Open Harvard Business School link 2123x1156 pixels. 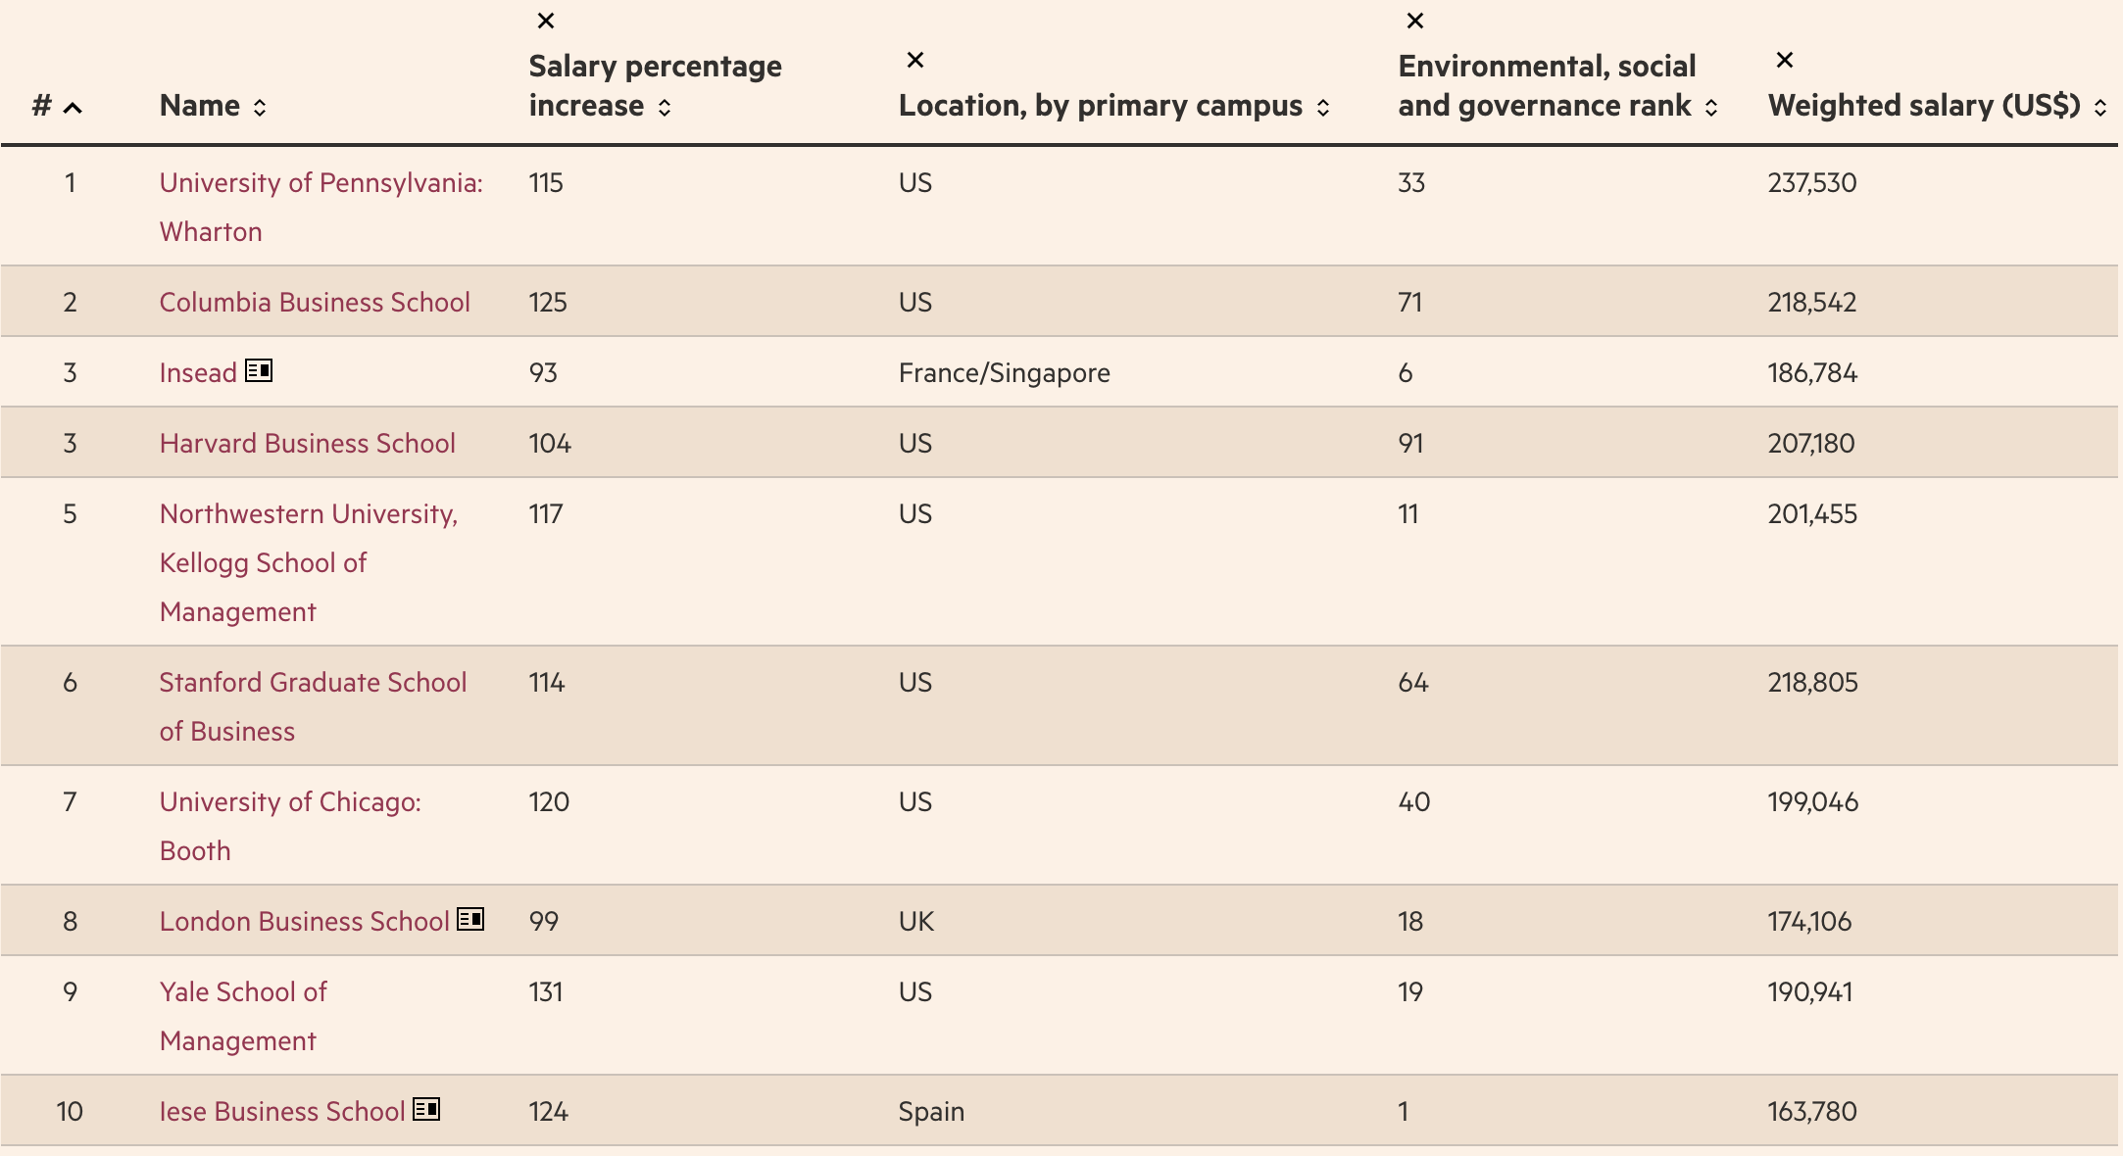point(307,443)
